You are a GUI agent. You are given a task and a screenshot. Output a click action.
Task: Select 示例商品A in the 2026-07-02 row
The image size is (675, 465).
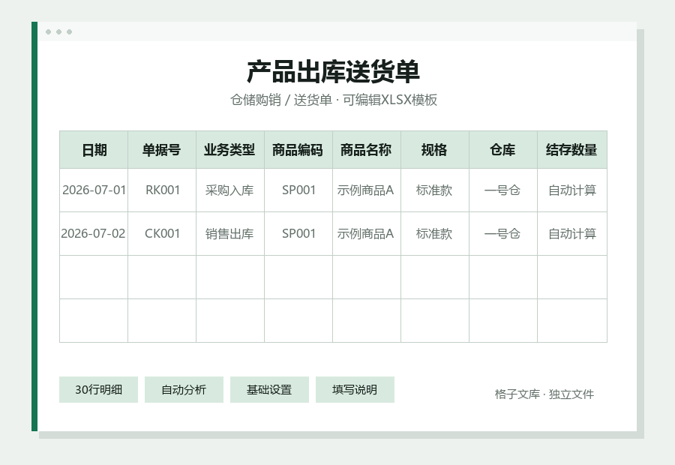pos(366,233)
